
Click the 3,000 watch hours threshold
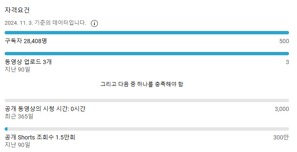point(282,109)
